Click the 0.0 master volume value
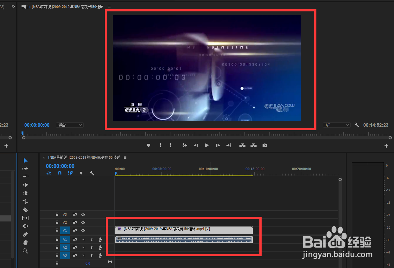Viewport: 394px width, 268px height. (x=88, y=263)
